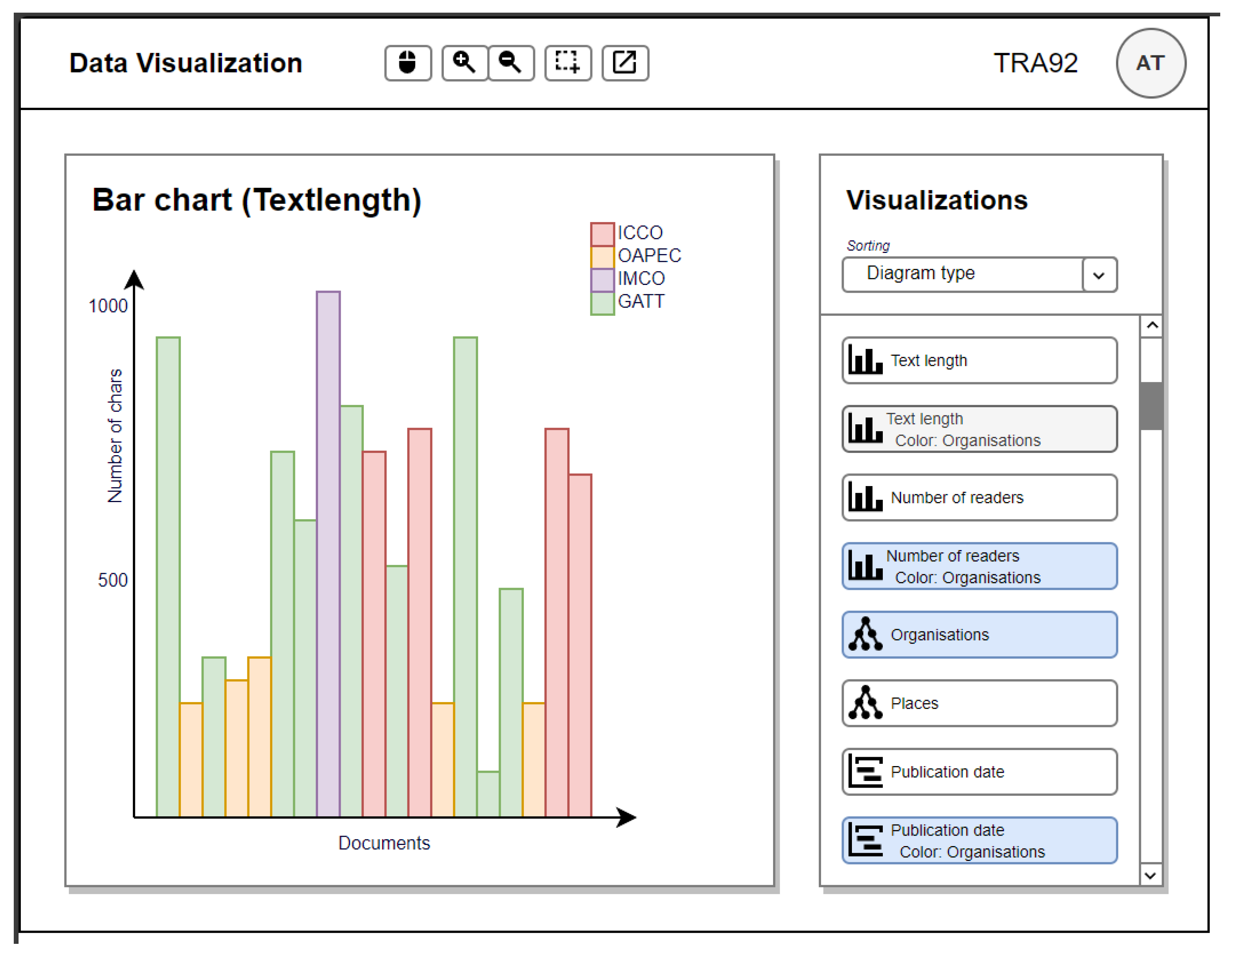
Task: Select the Places visualization entry
Action: pos(979,703)
